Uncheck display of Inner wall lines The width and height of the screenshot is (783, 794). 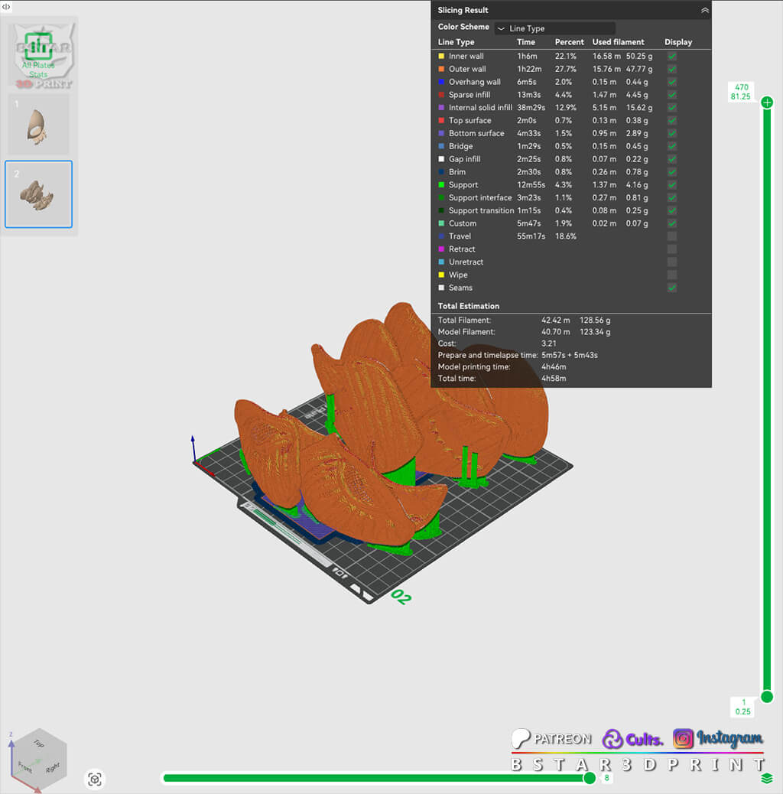671,56
